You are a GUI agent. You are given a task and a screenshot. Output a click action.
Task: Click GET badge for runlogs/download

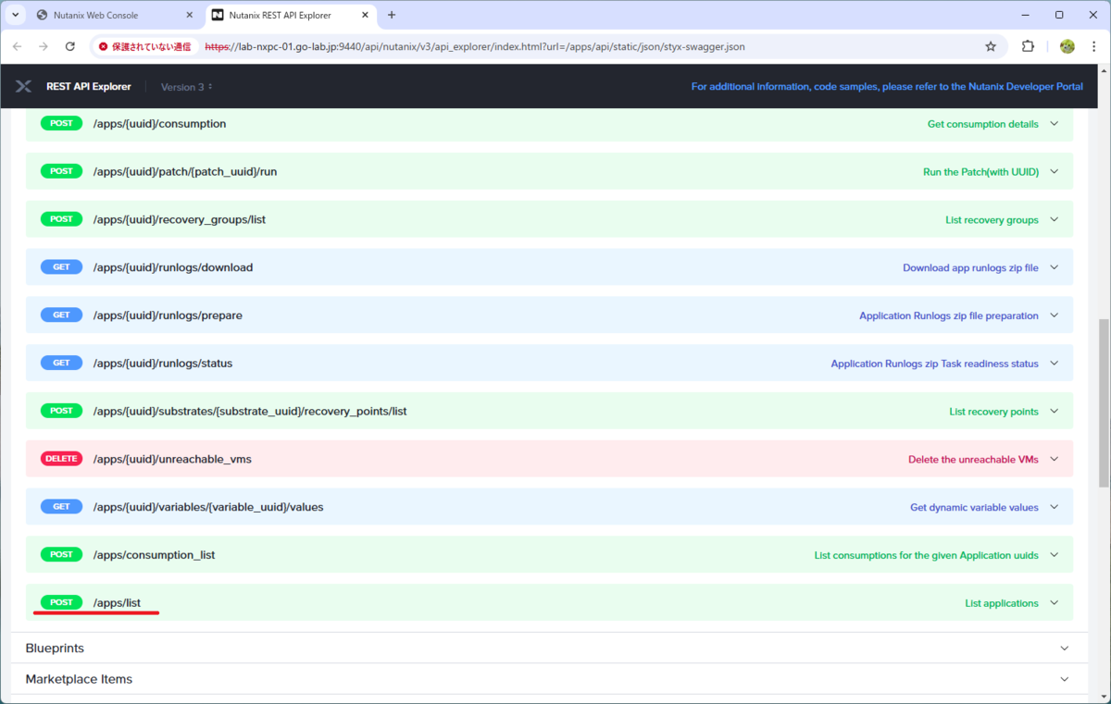(x=61, y=267)
